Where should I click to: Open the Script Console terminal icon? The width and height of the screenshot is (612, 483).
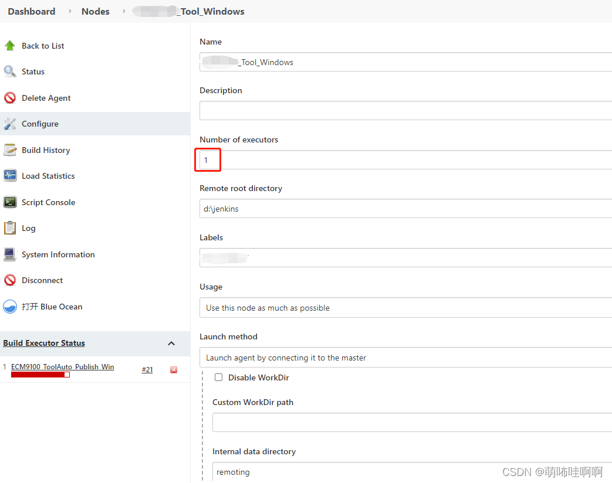pyautogui.click(x=10, y=202)
